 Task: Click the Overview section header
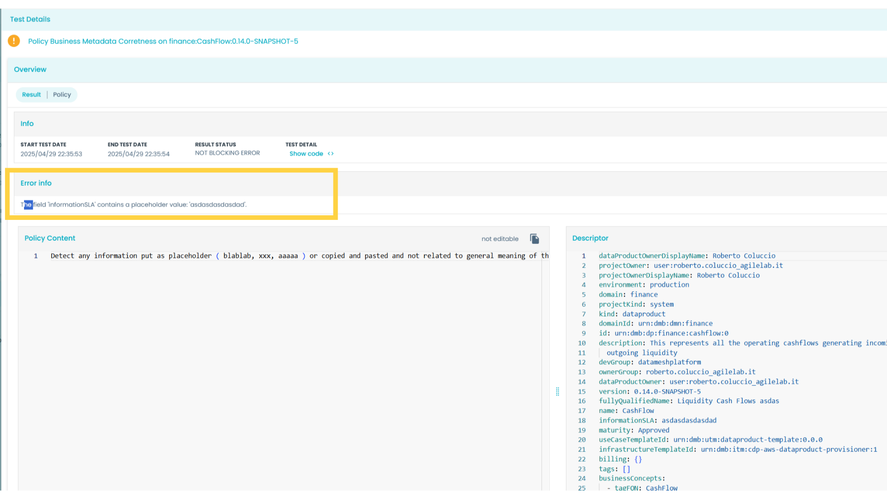[x=30, y=69]
